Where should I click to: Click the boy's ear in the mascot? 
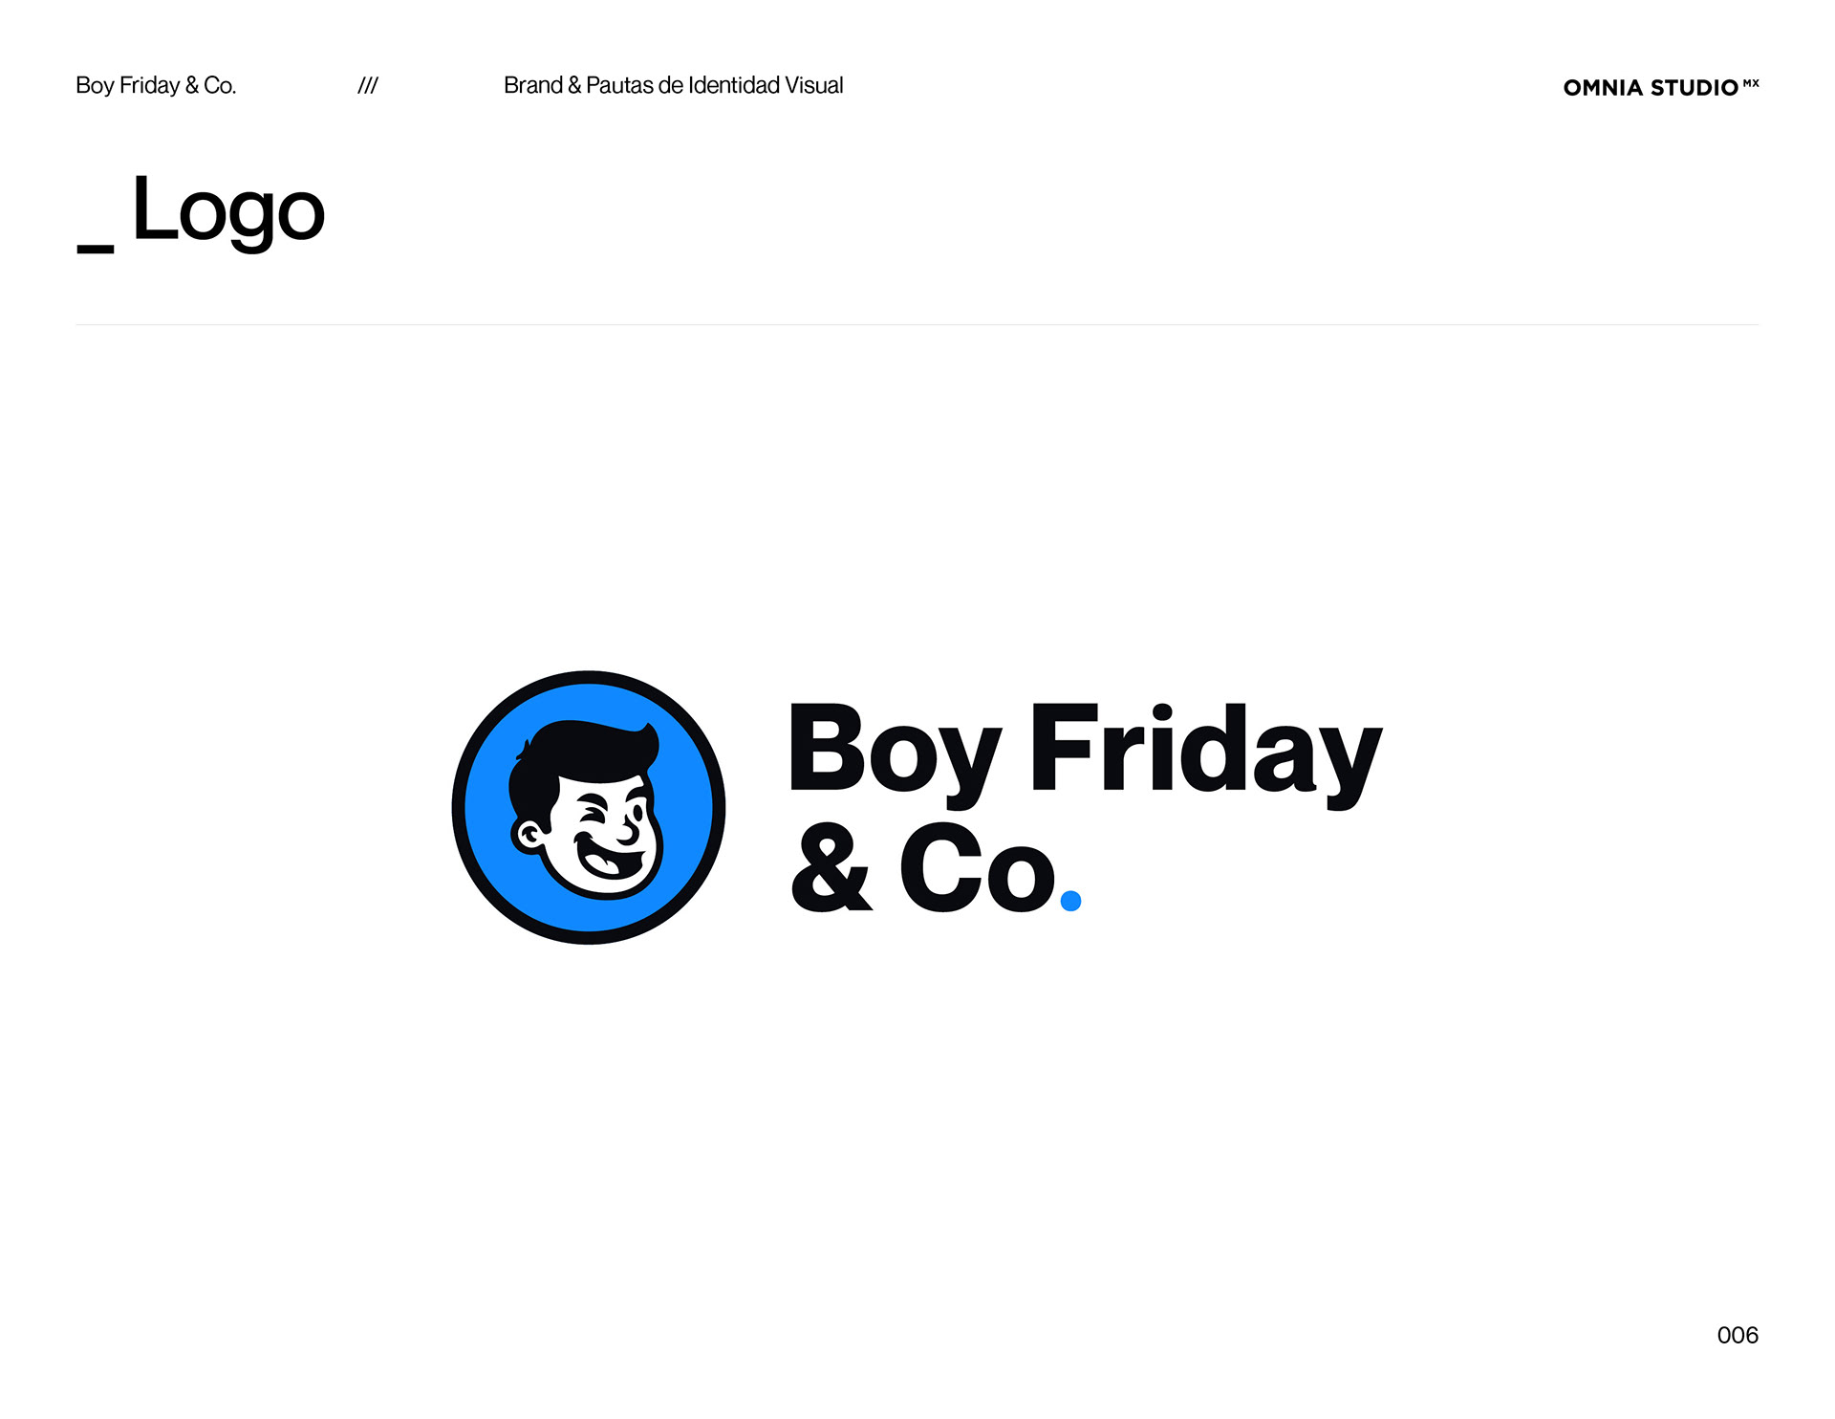(x=529, y=836)
